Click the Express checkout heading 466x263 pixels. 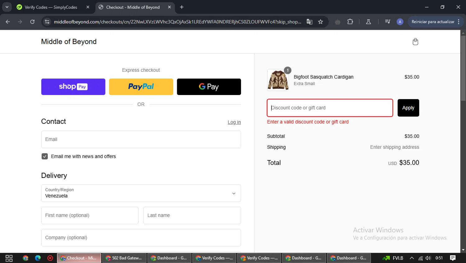coord(141,70)
